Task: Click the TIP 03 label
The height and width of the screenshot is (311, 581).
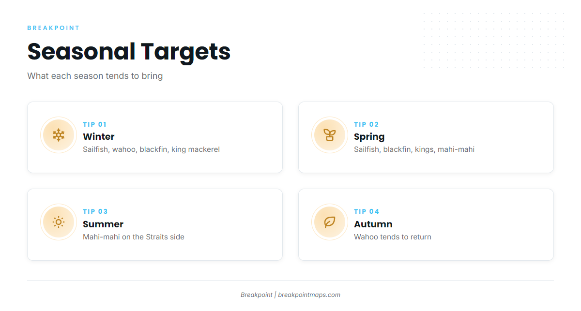Action: pos(95,211)
